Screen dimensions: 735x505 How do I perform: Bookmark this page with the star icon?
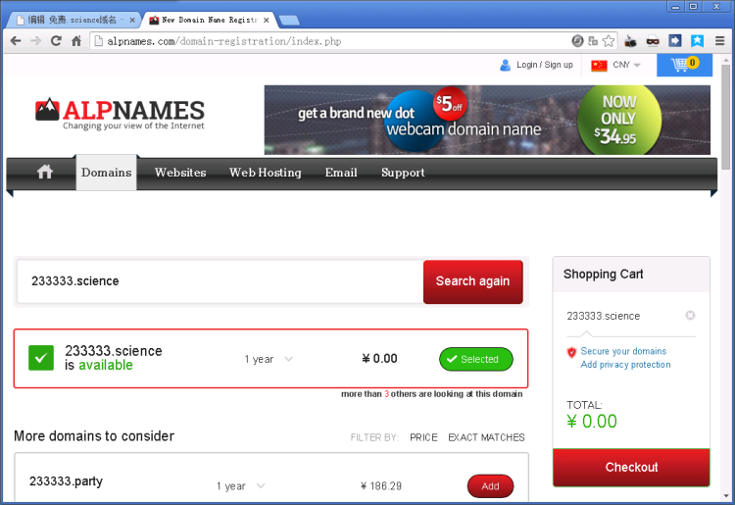pyautogui.click(x=609, y=41)
